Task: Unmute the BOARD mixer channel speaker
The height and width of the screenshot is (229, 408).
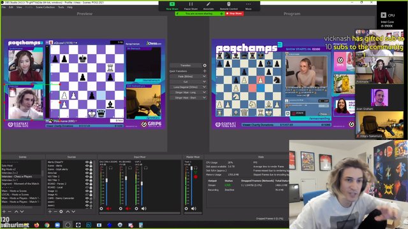Action: (x=128, y=209)
